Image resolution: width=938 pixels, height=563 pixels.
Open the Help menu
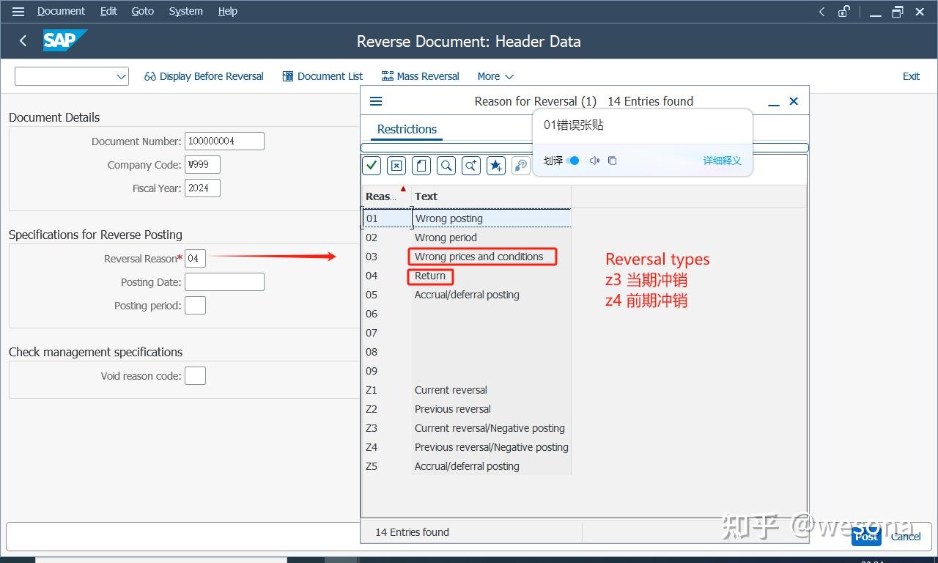point(228,11)
